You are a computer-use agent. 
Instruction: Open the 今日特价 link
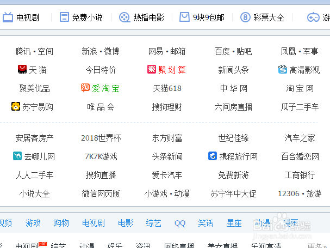tap(101, 70)
